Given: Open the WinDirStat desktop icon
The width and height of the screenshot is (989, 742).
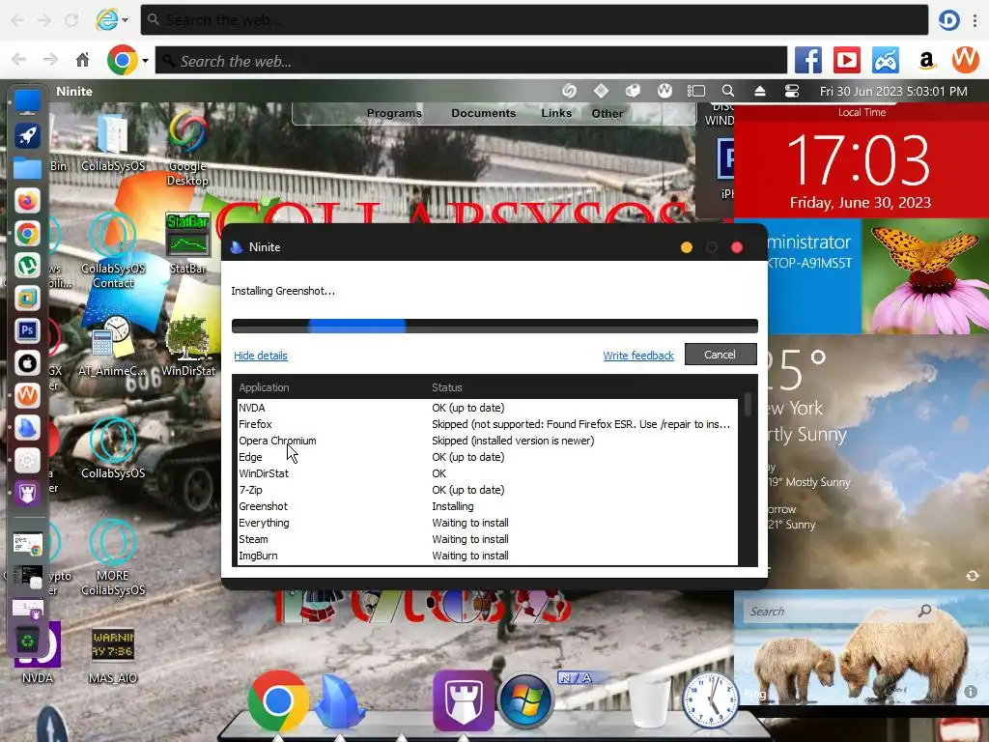Looking at the screenshot, I should [x=188, y=345].
